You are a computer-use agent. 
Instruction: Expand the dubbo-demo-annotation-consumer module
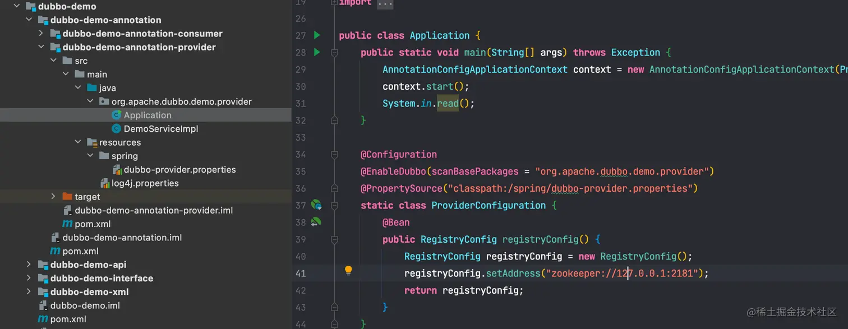(40, 34)
